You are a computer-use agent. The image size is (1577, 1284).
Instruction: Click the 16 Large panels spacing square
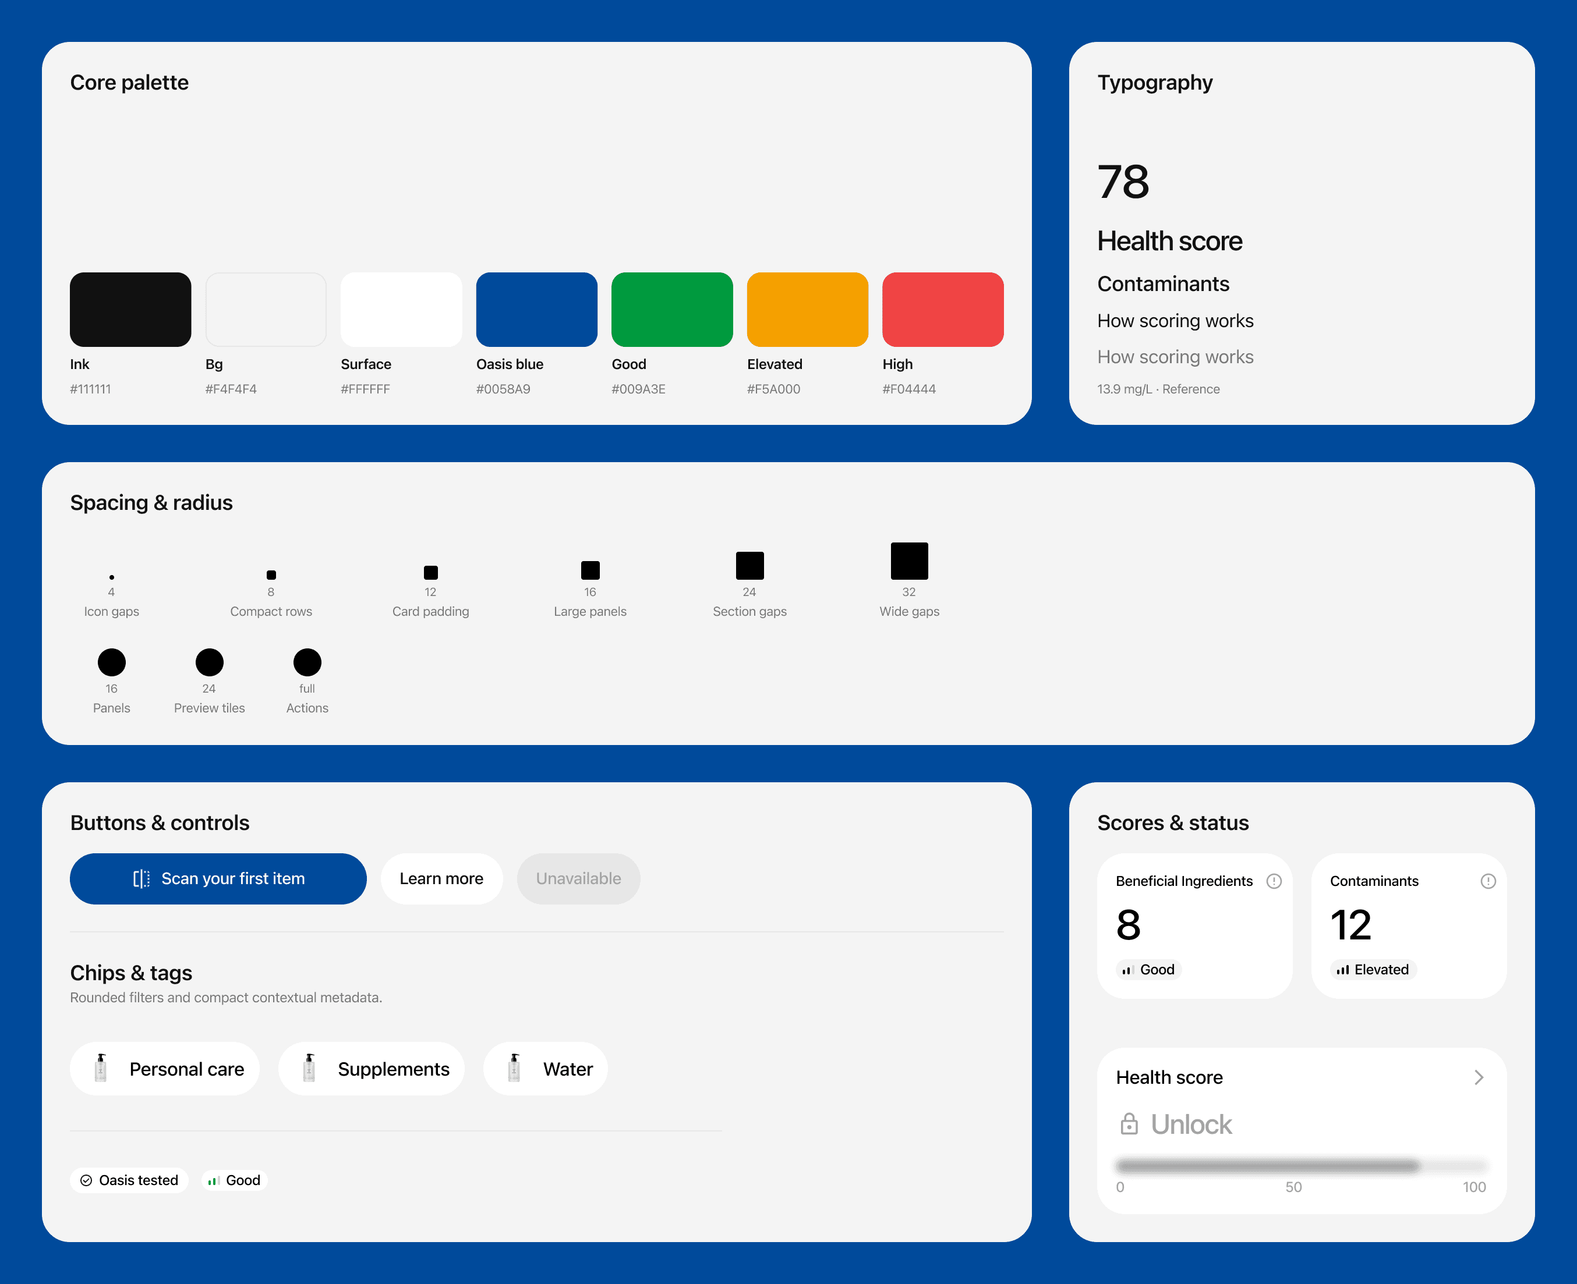[591, 570]
